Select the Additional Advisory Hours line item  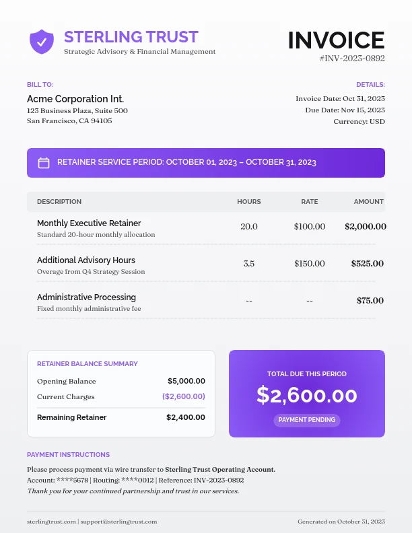[x=86, y=260]
